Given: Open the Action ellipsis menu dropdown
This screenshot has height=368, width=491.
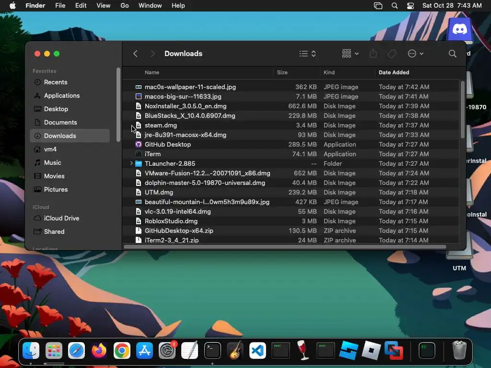Looking at the screenshot, I should pyautogui.click(x=416, y=54).
